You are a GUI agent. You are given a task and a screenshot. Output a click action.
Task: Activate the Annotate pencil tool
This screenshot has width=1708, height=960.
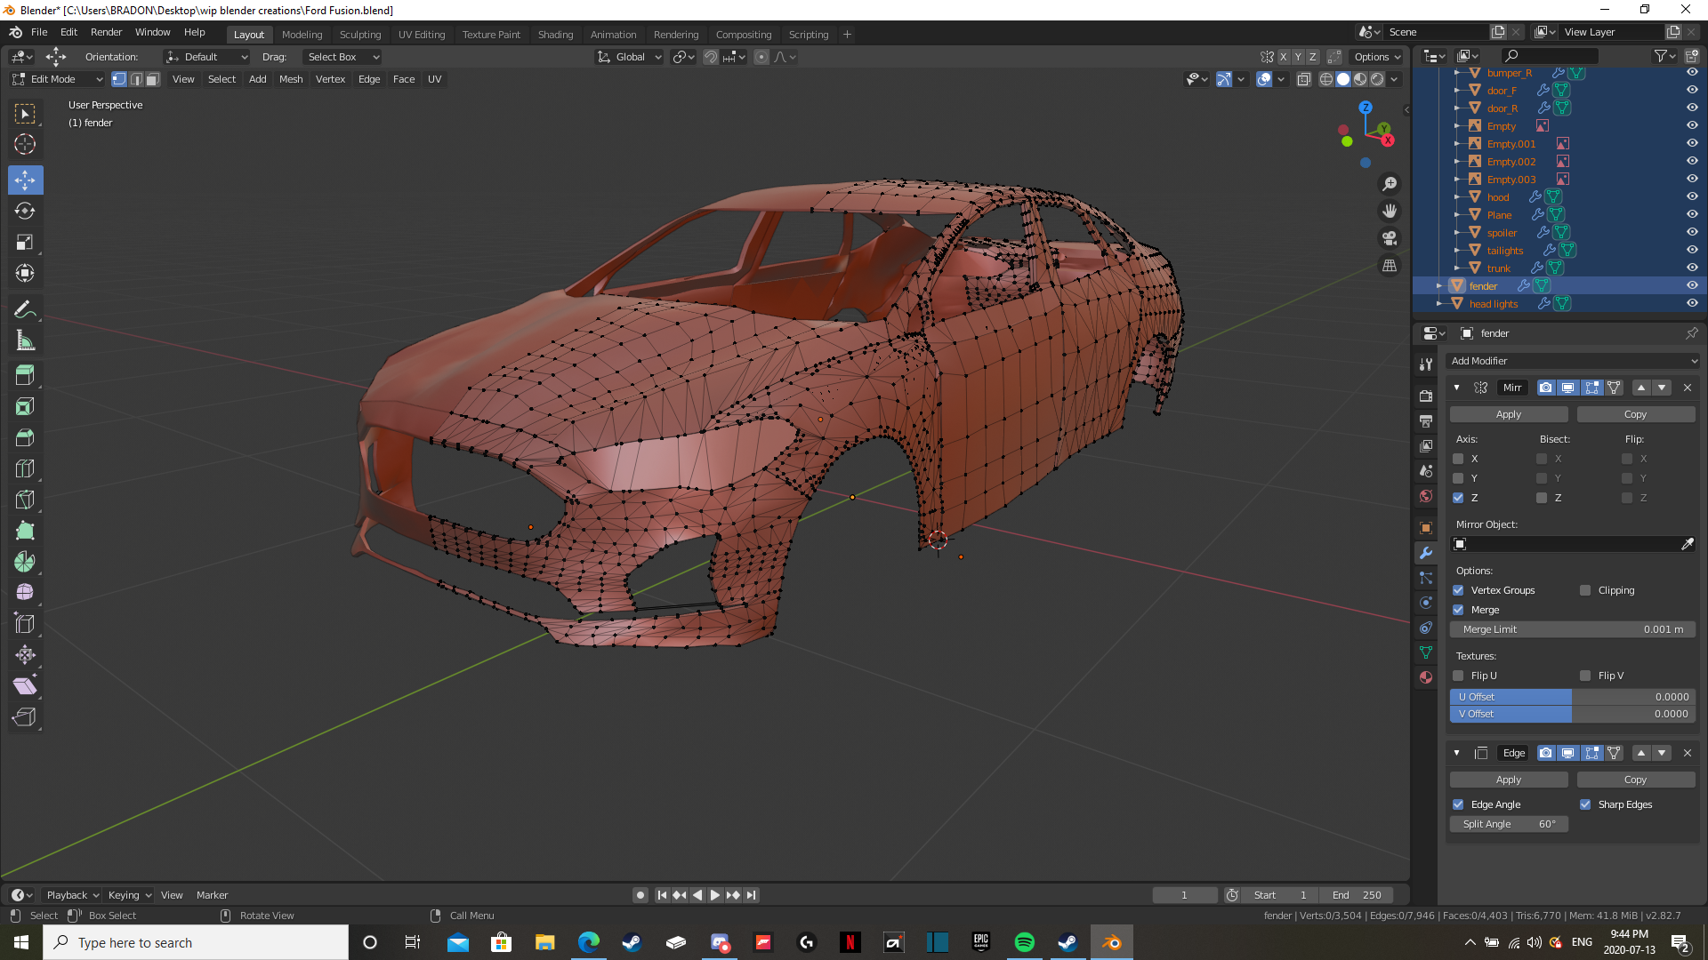[25, 309]
